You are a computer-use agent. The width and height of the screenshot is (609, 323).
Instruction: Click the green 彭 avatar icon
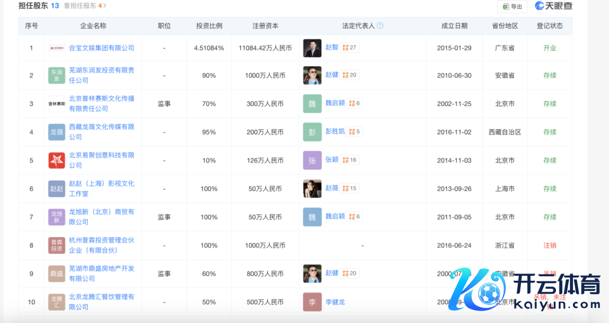pyautogui.click(x=312, y=132)
